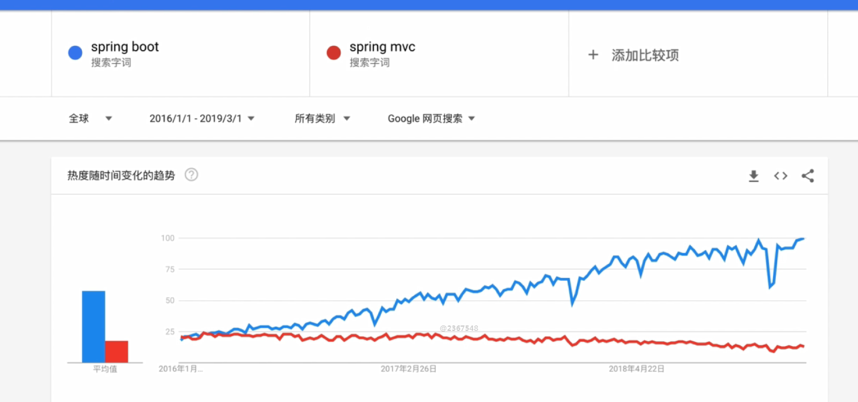Click the embed code icon

781,176
